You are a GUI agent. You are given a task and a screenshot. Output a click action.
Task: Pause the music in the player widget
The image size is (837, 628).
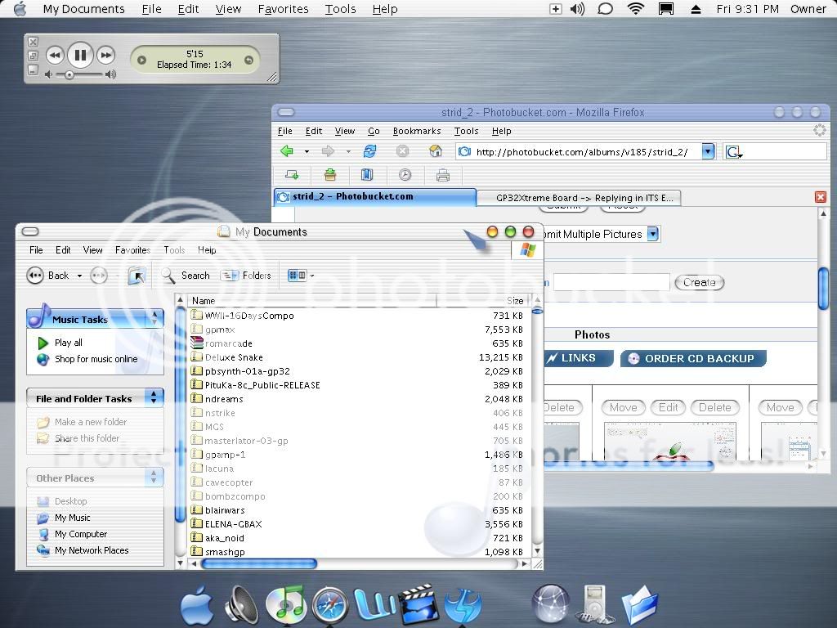tap(80, 56)
